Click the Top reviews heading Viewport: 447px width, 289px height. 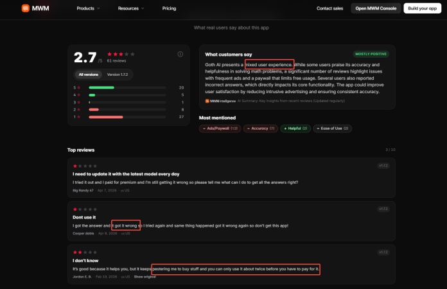tap(81, 150)
